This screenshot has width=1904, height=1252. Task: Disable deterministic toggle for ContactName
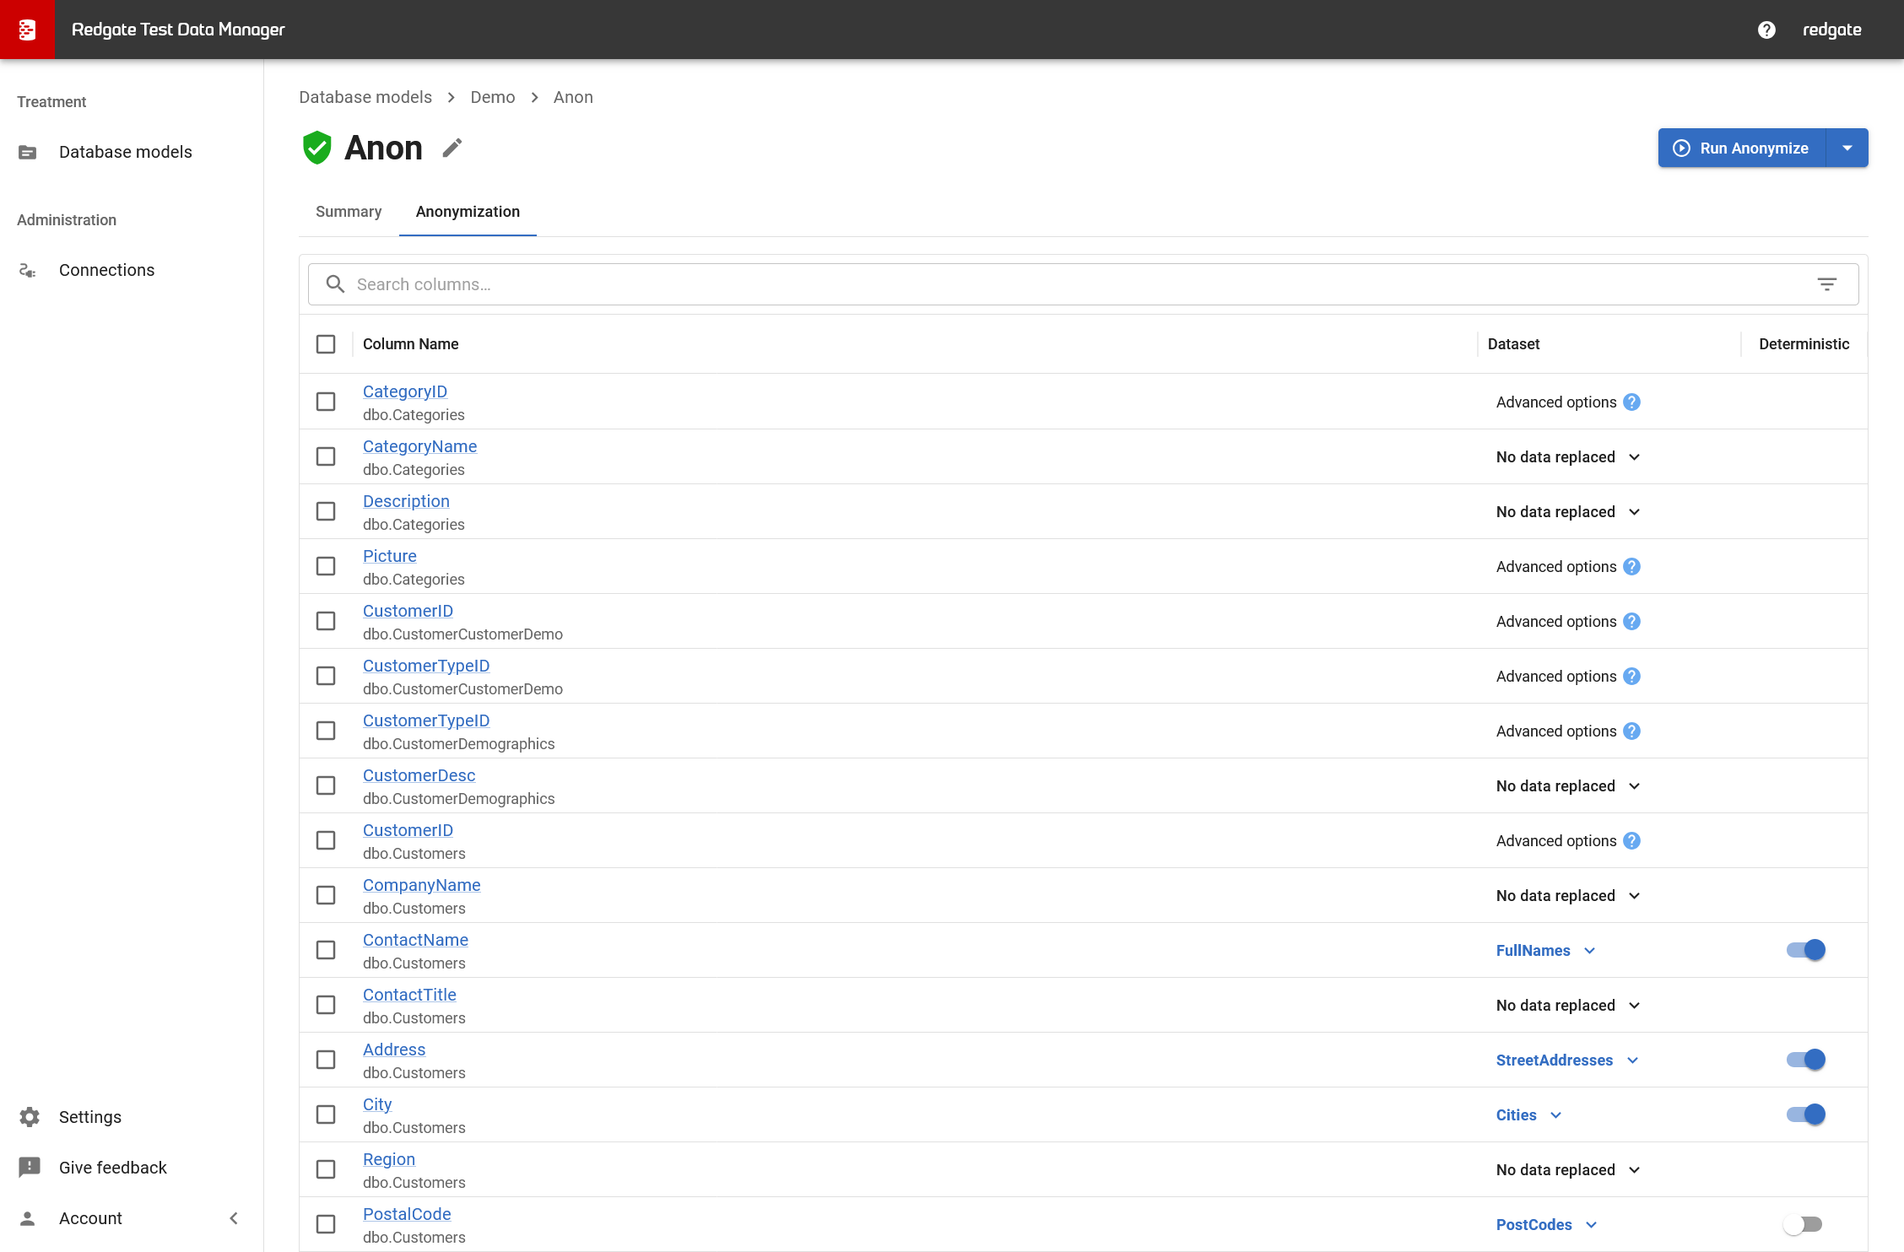point(1805,950)
